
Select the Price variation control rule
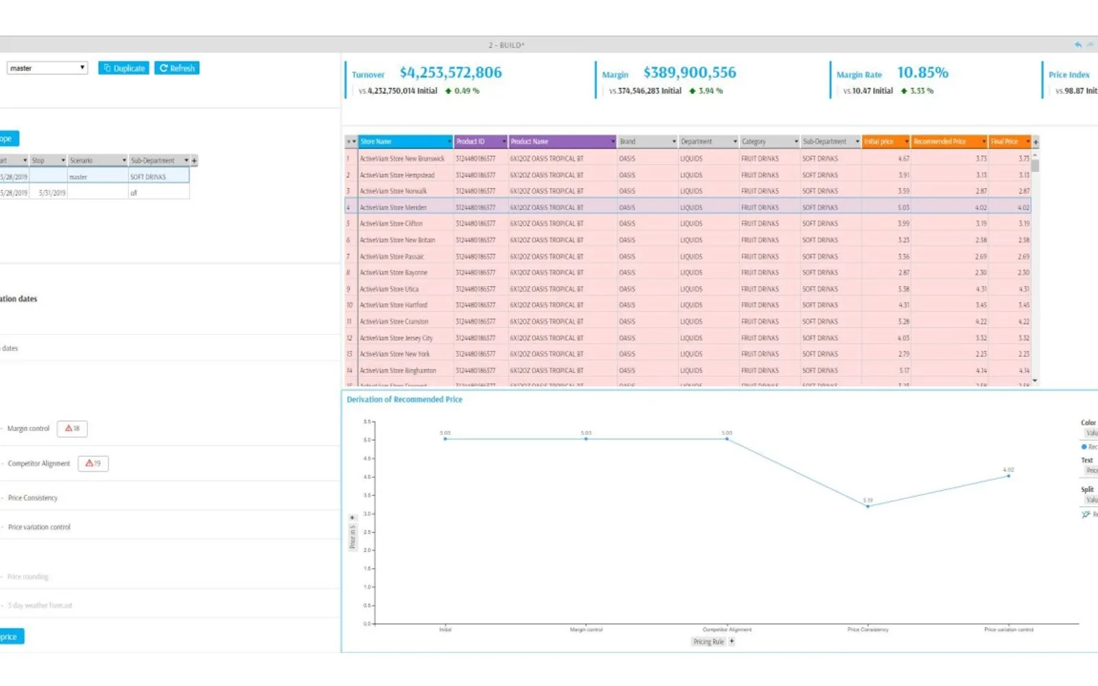[39, 528]
